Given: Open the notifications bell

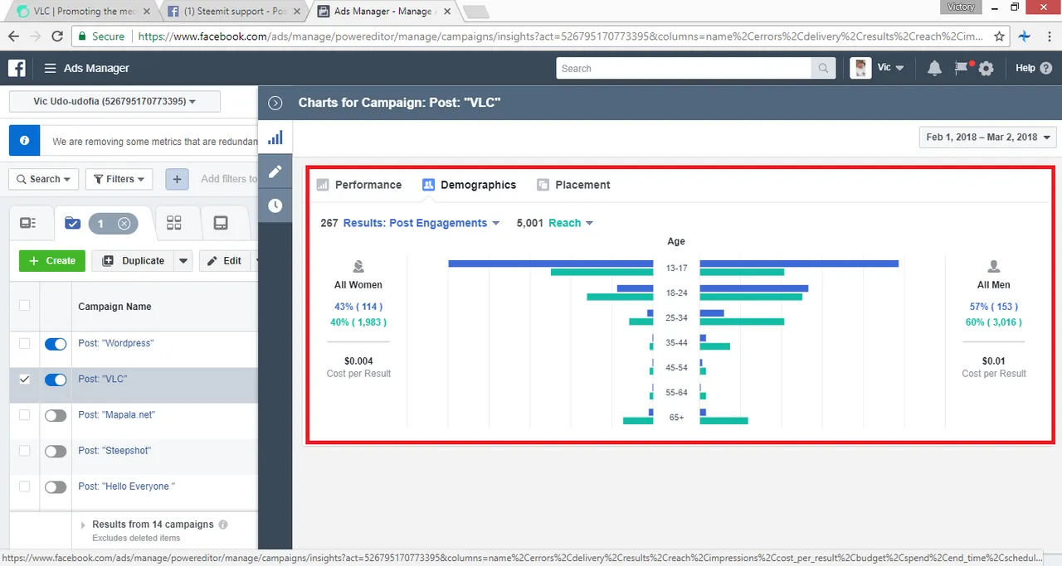Looking at the screenshot, I should (934, 68).
